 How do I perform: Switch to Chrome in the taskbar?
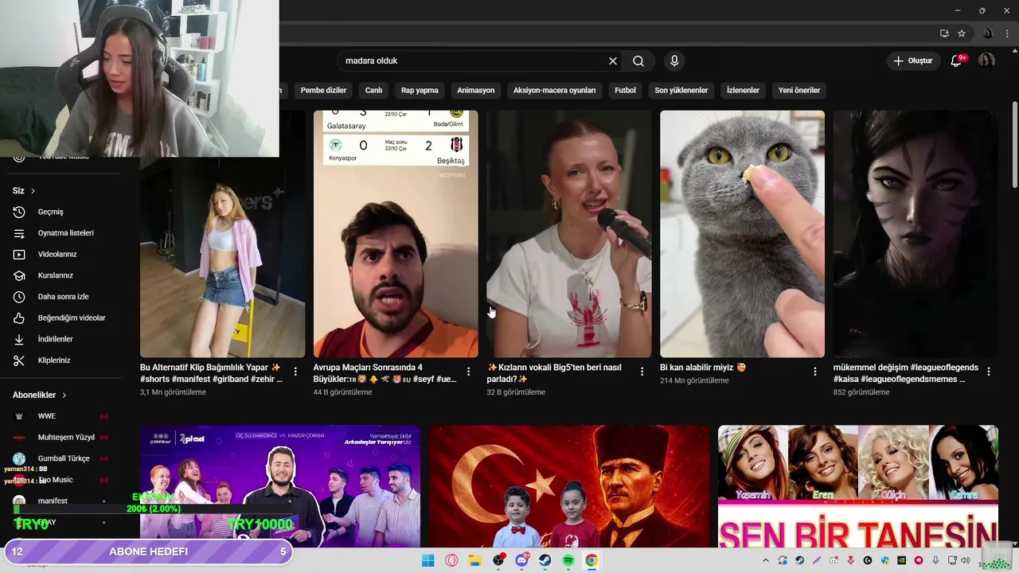pos(591,560)
